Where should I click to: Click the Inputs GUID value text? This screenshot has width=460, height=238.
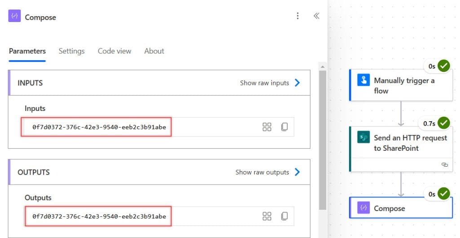99,127
